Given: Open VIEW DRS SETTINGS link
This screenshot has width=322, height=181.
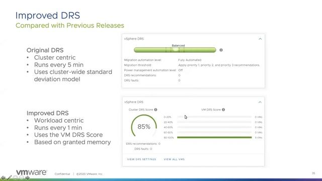Looking at the screenshot, I should click(x=141, y=159).
